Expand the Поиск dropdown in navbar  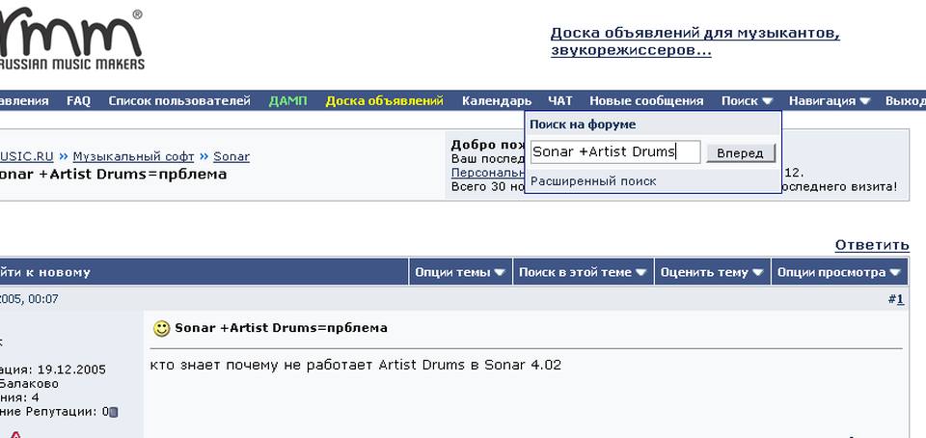tap(747, 100)
